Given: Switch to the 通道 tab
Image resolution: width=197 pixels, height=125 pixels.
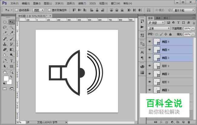Looking at the screenshot, I should (x=158, y=18).
